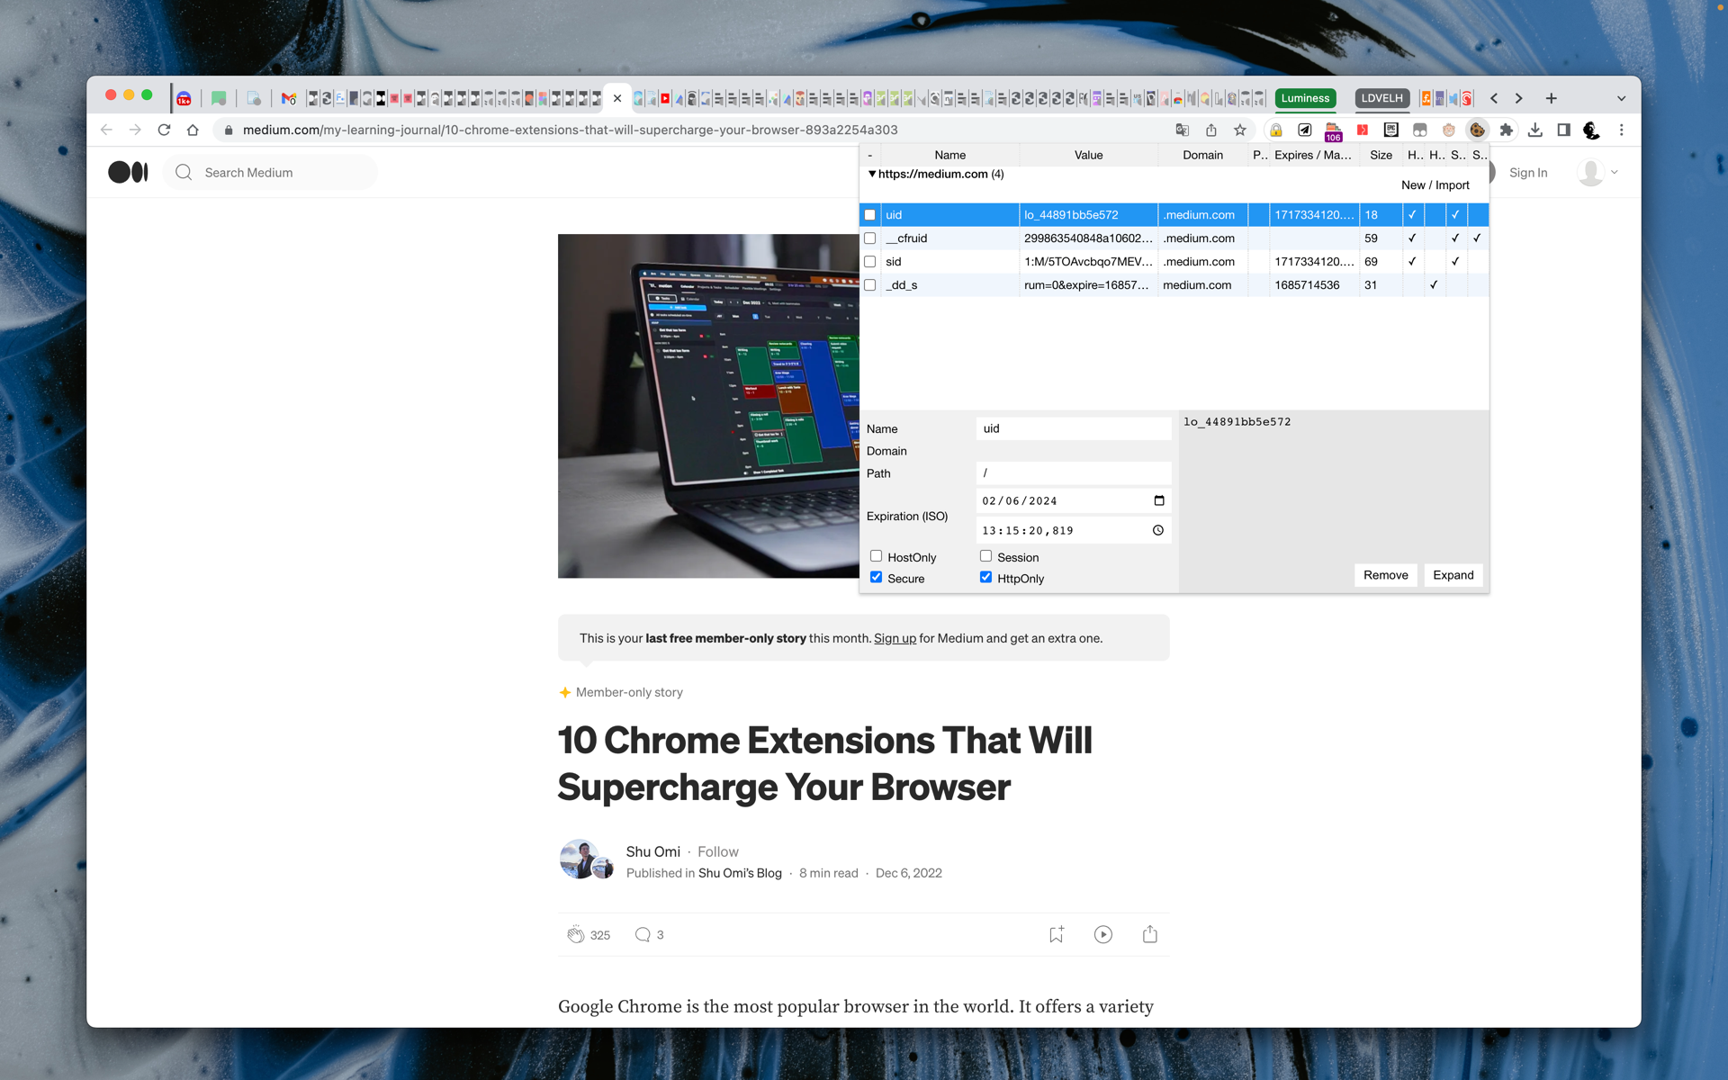Click New / Import in cookie panel
This screenshot has width=1728, height=1080.
click(x=1435, y=184)
